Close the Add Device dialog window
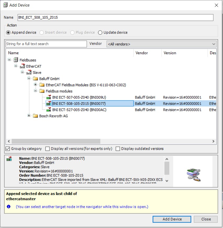 tap(216, 5)
